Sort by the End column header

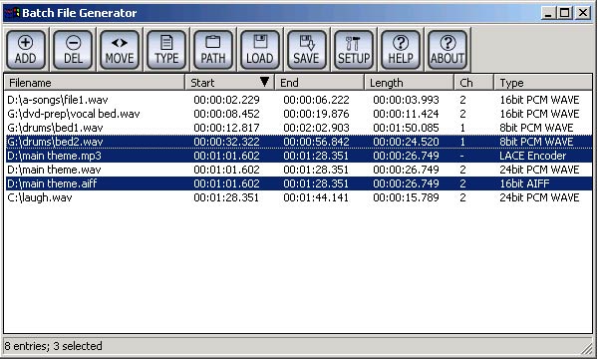pyautogui.click(x=319, y=83)
